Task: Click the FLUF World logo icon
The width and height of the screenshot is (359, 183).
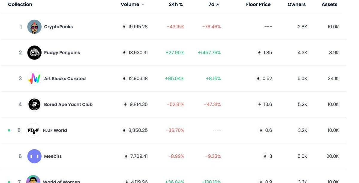Action: click(33, 130)
